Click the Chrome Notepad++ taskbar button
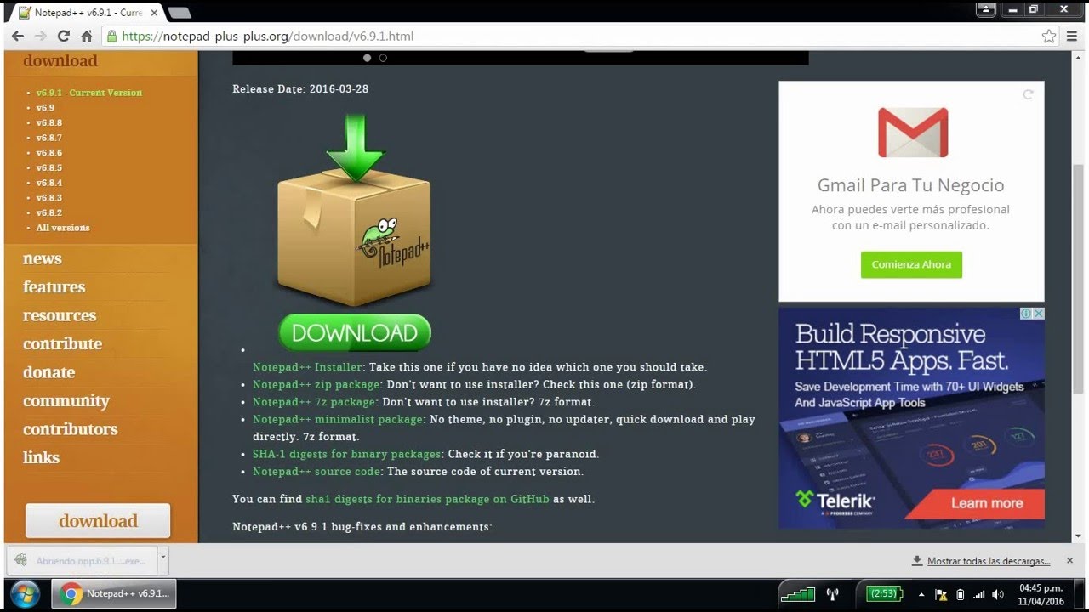 (114, 593)
